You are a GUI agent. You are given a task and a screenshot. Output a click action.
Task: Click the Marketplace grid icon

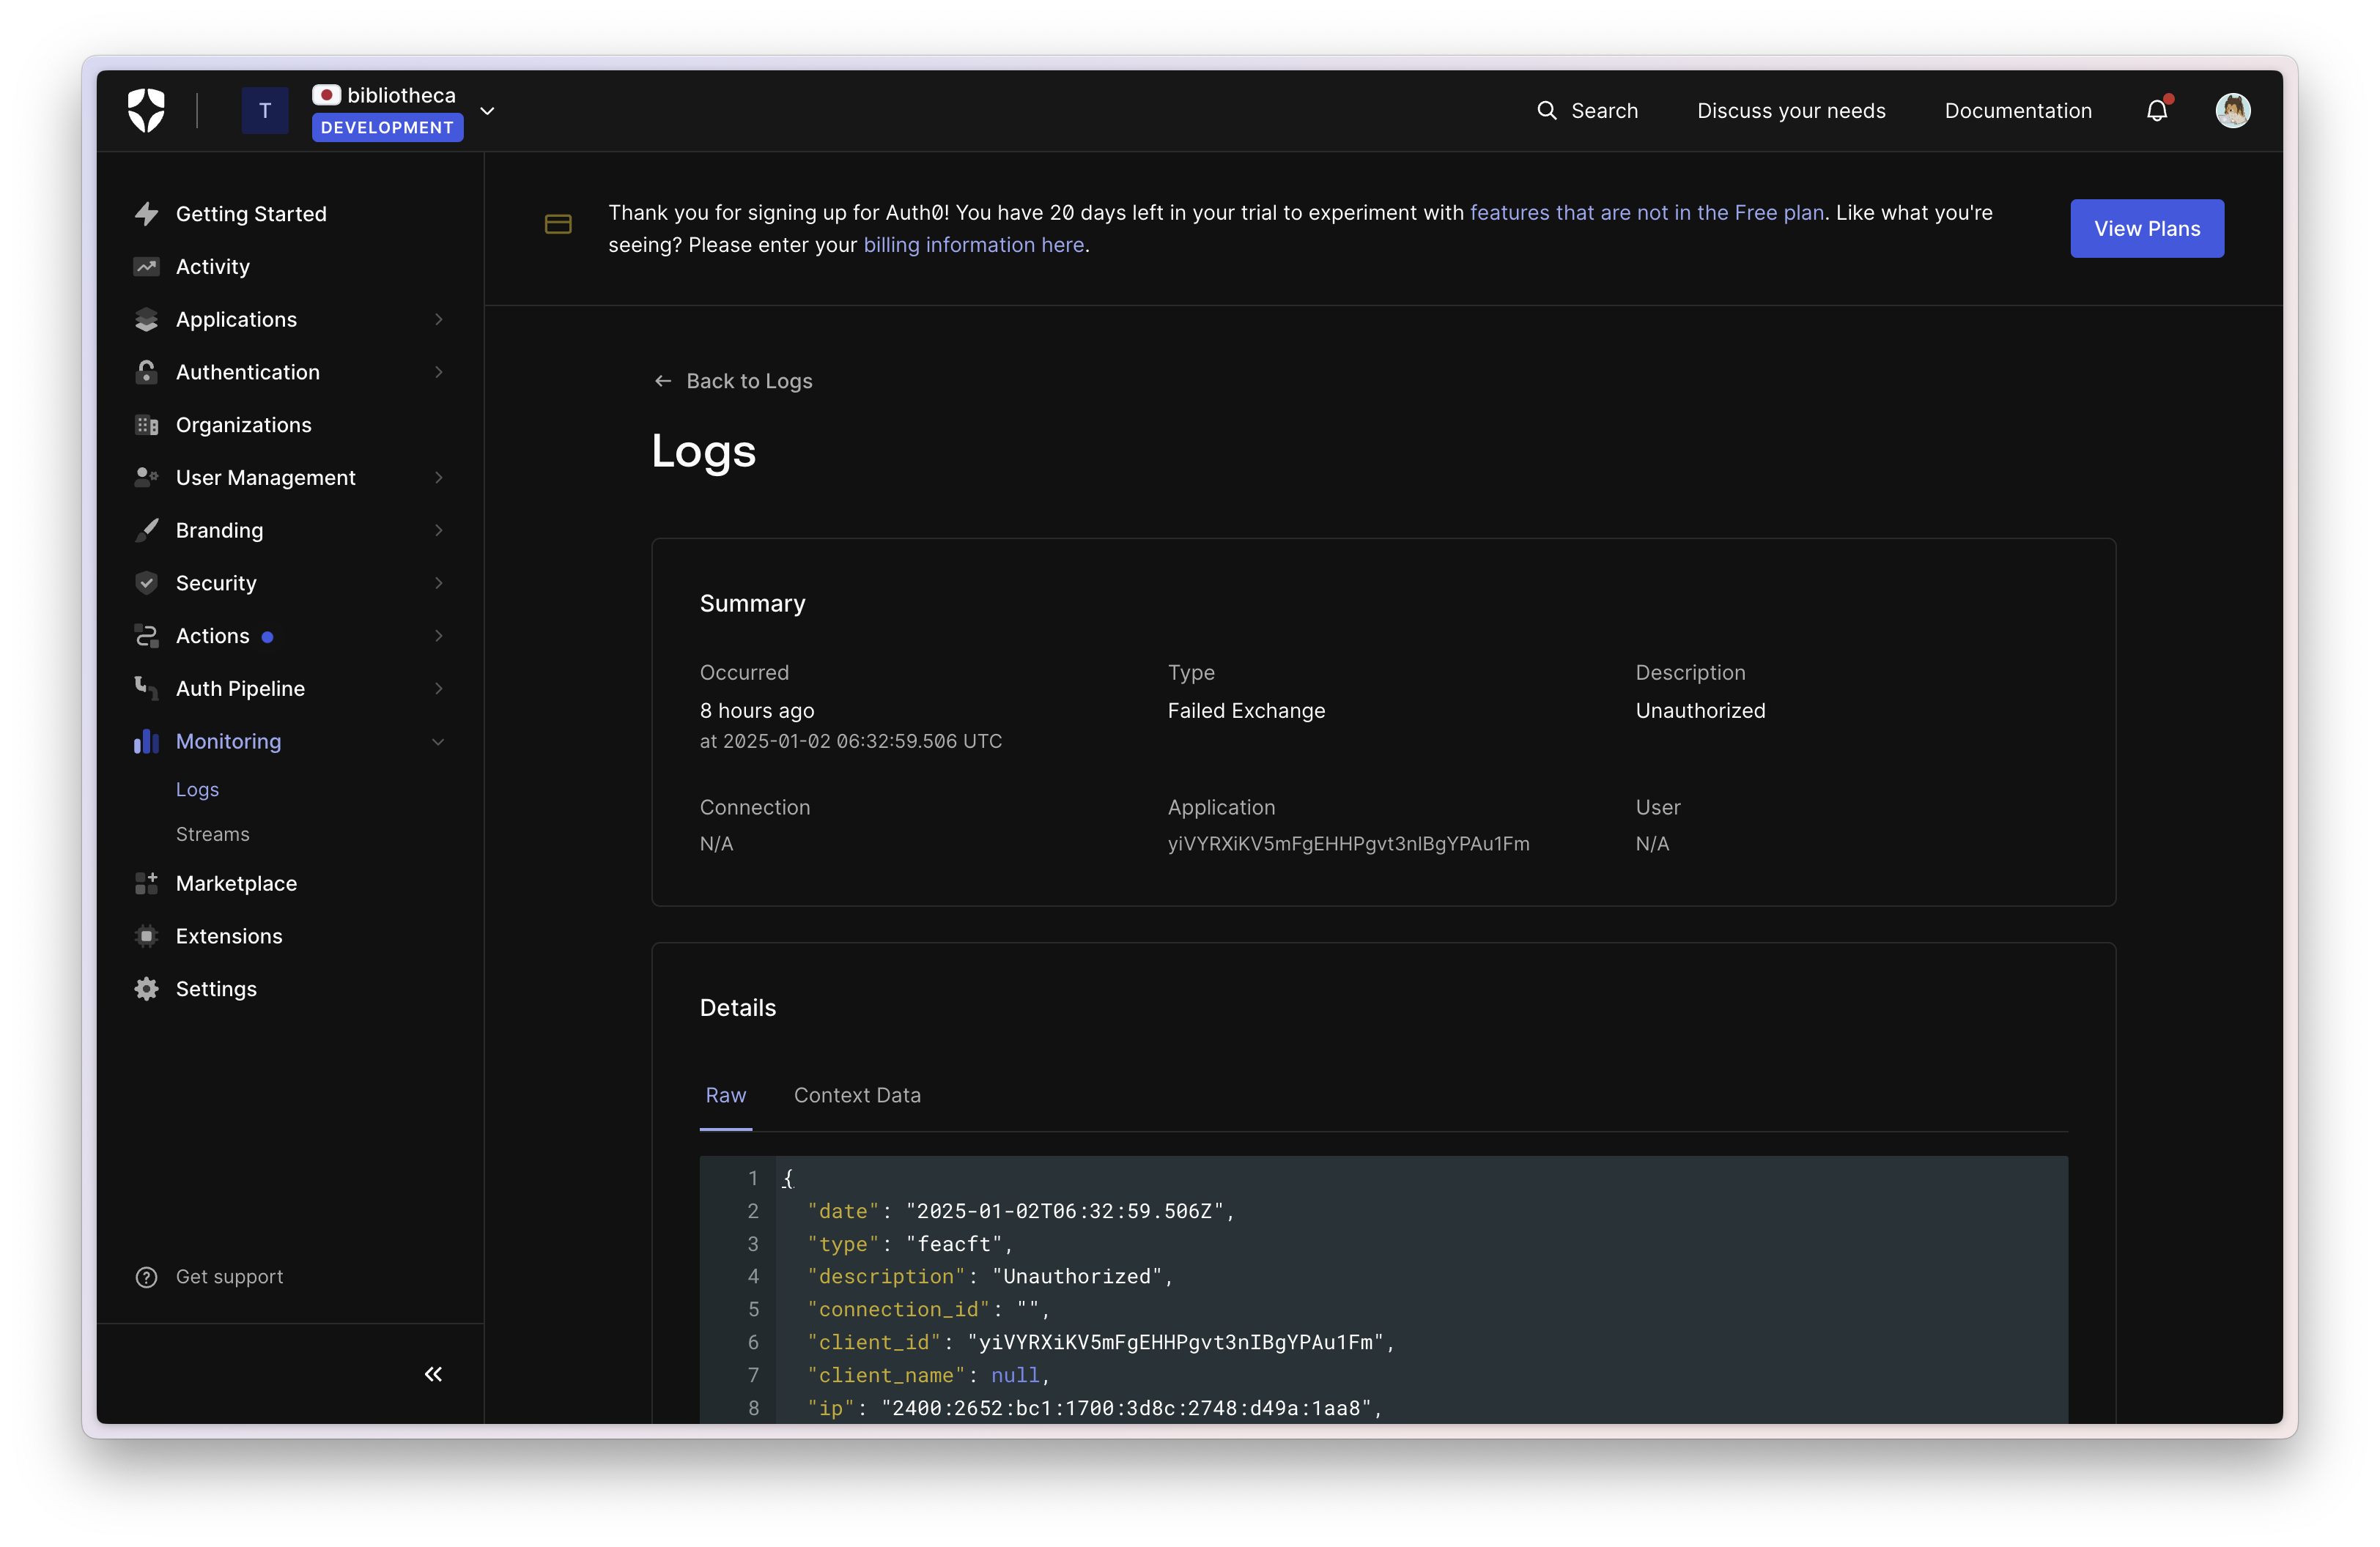[x=147, y=883]
